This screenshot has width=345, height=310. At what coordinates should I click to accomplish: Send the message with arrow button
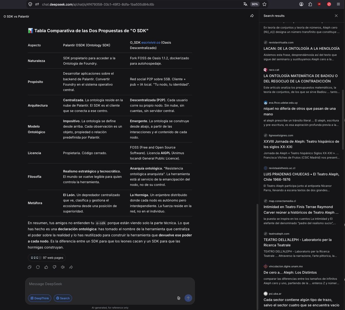coord(188,298)
